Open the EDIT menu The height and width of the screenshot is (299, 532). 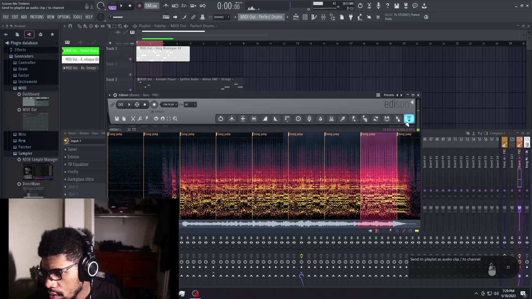tap(15, 17)
